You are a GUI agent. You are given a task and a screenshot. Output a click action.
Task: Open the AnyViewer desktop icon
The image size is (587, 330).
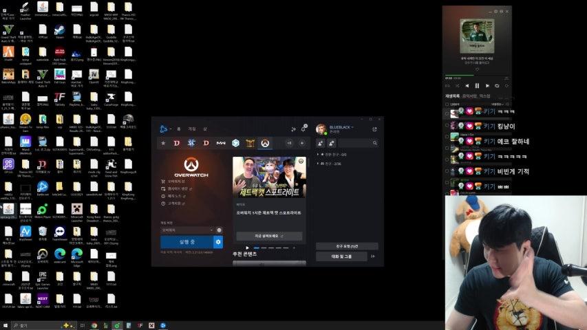(x=25, y=234)
